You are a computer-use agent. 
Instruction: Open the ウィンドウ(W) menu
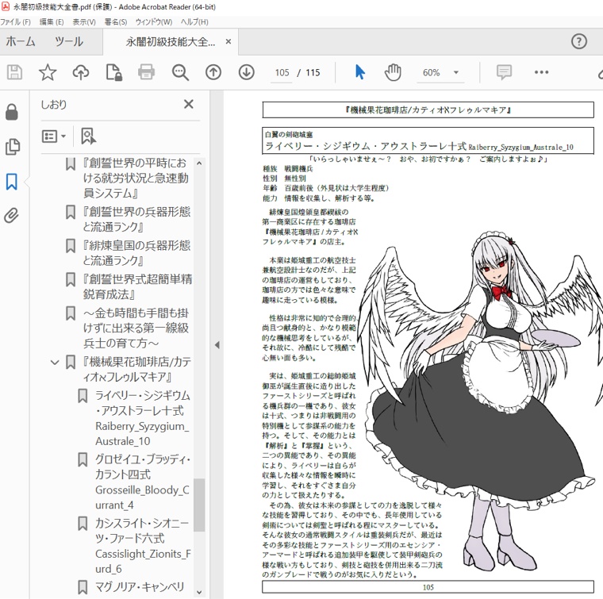[154, 22]
